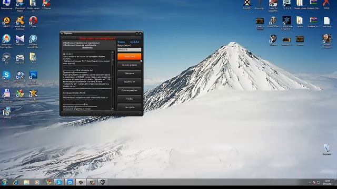Open the AIMP3 desktop shortcut
The width and height of the screenshot is (337, 189).
6,22
